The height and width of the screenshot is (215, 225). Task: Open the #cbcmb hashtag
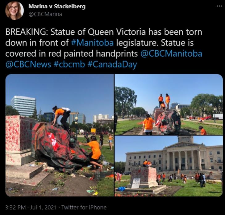click(x=69, y=64)
